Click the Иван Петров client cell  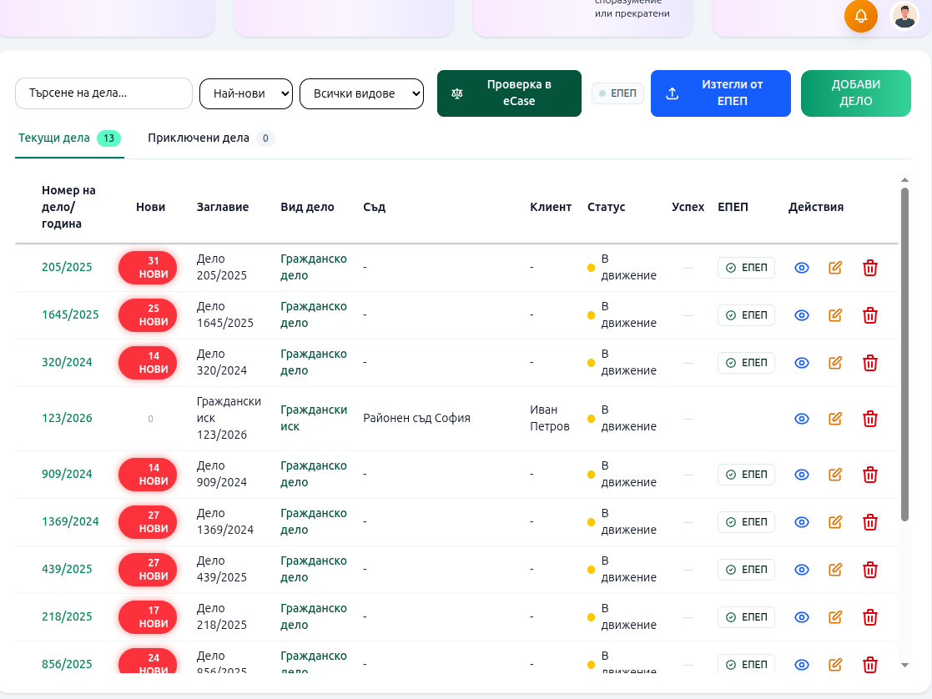550,419
